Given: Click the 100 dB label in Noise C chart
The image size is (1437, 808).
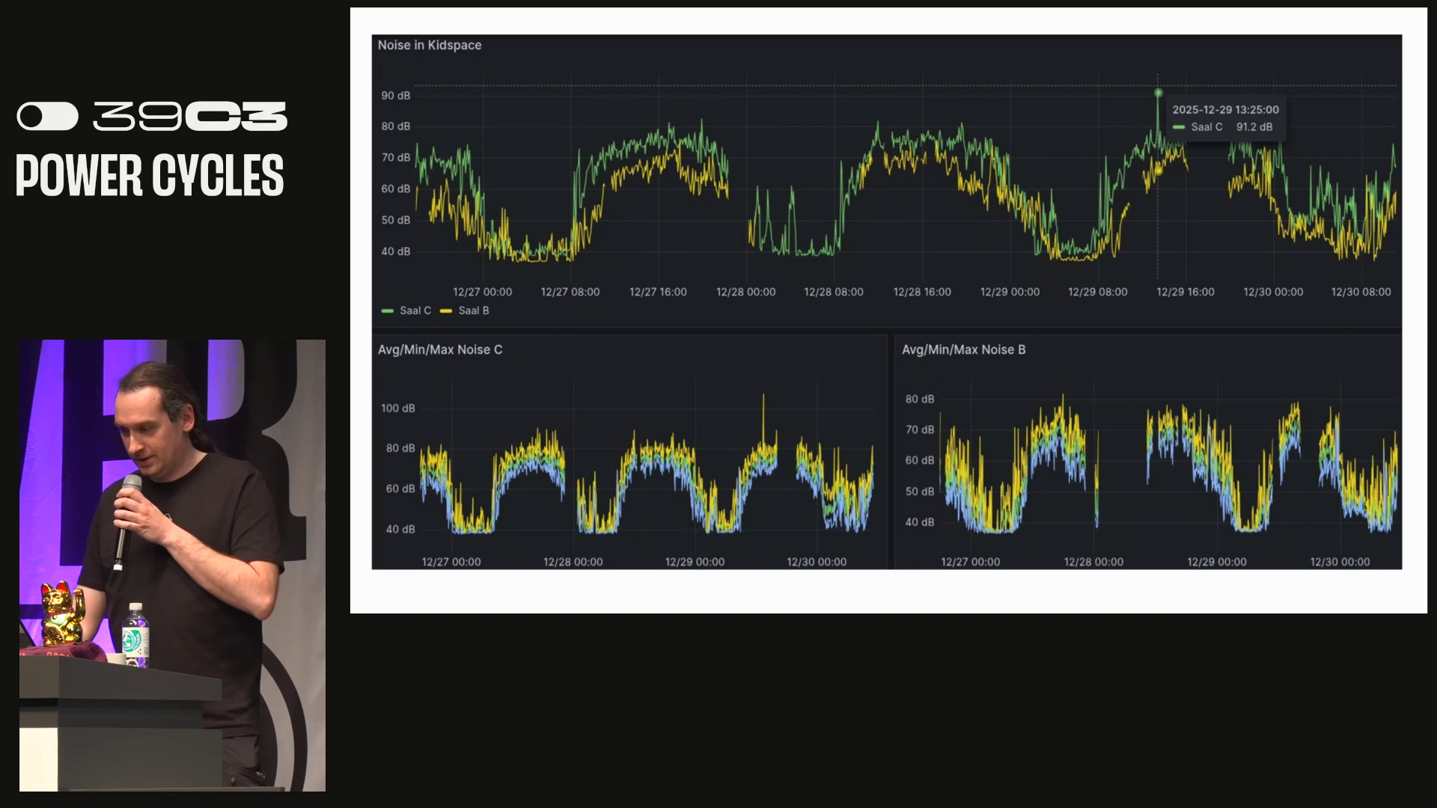Looking at the screenshot, I should point(397,408).
